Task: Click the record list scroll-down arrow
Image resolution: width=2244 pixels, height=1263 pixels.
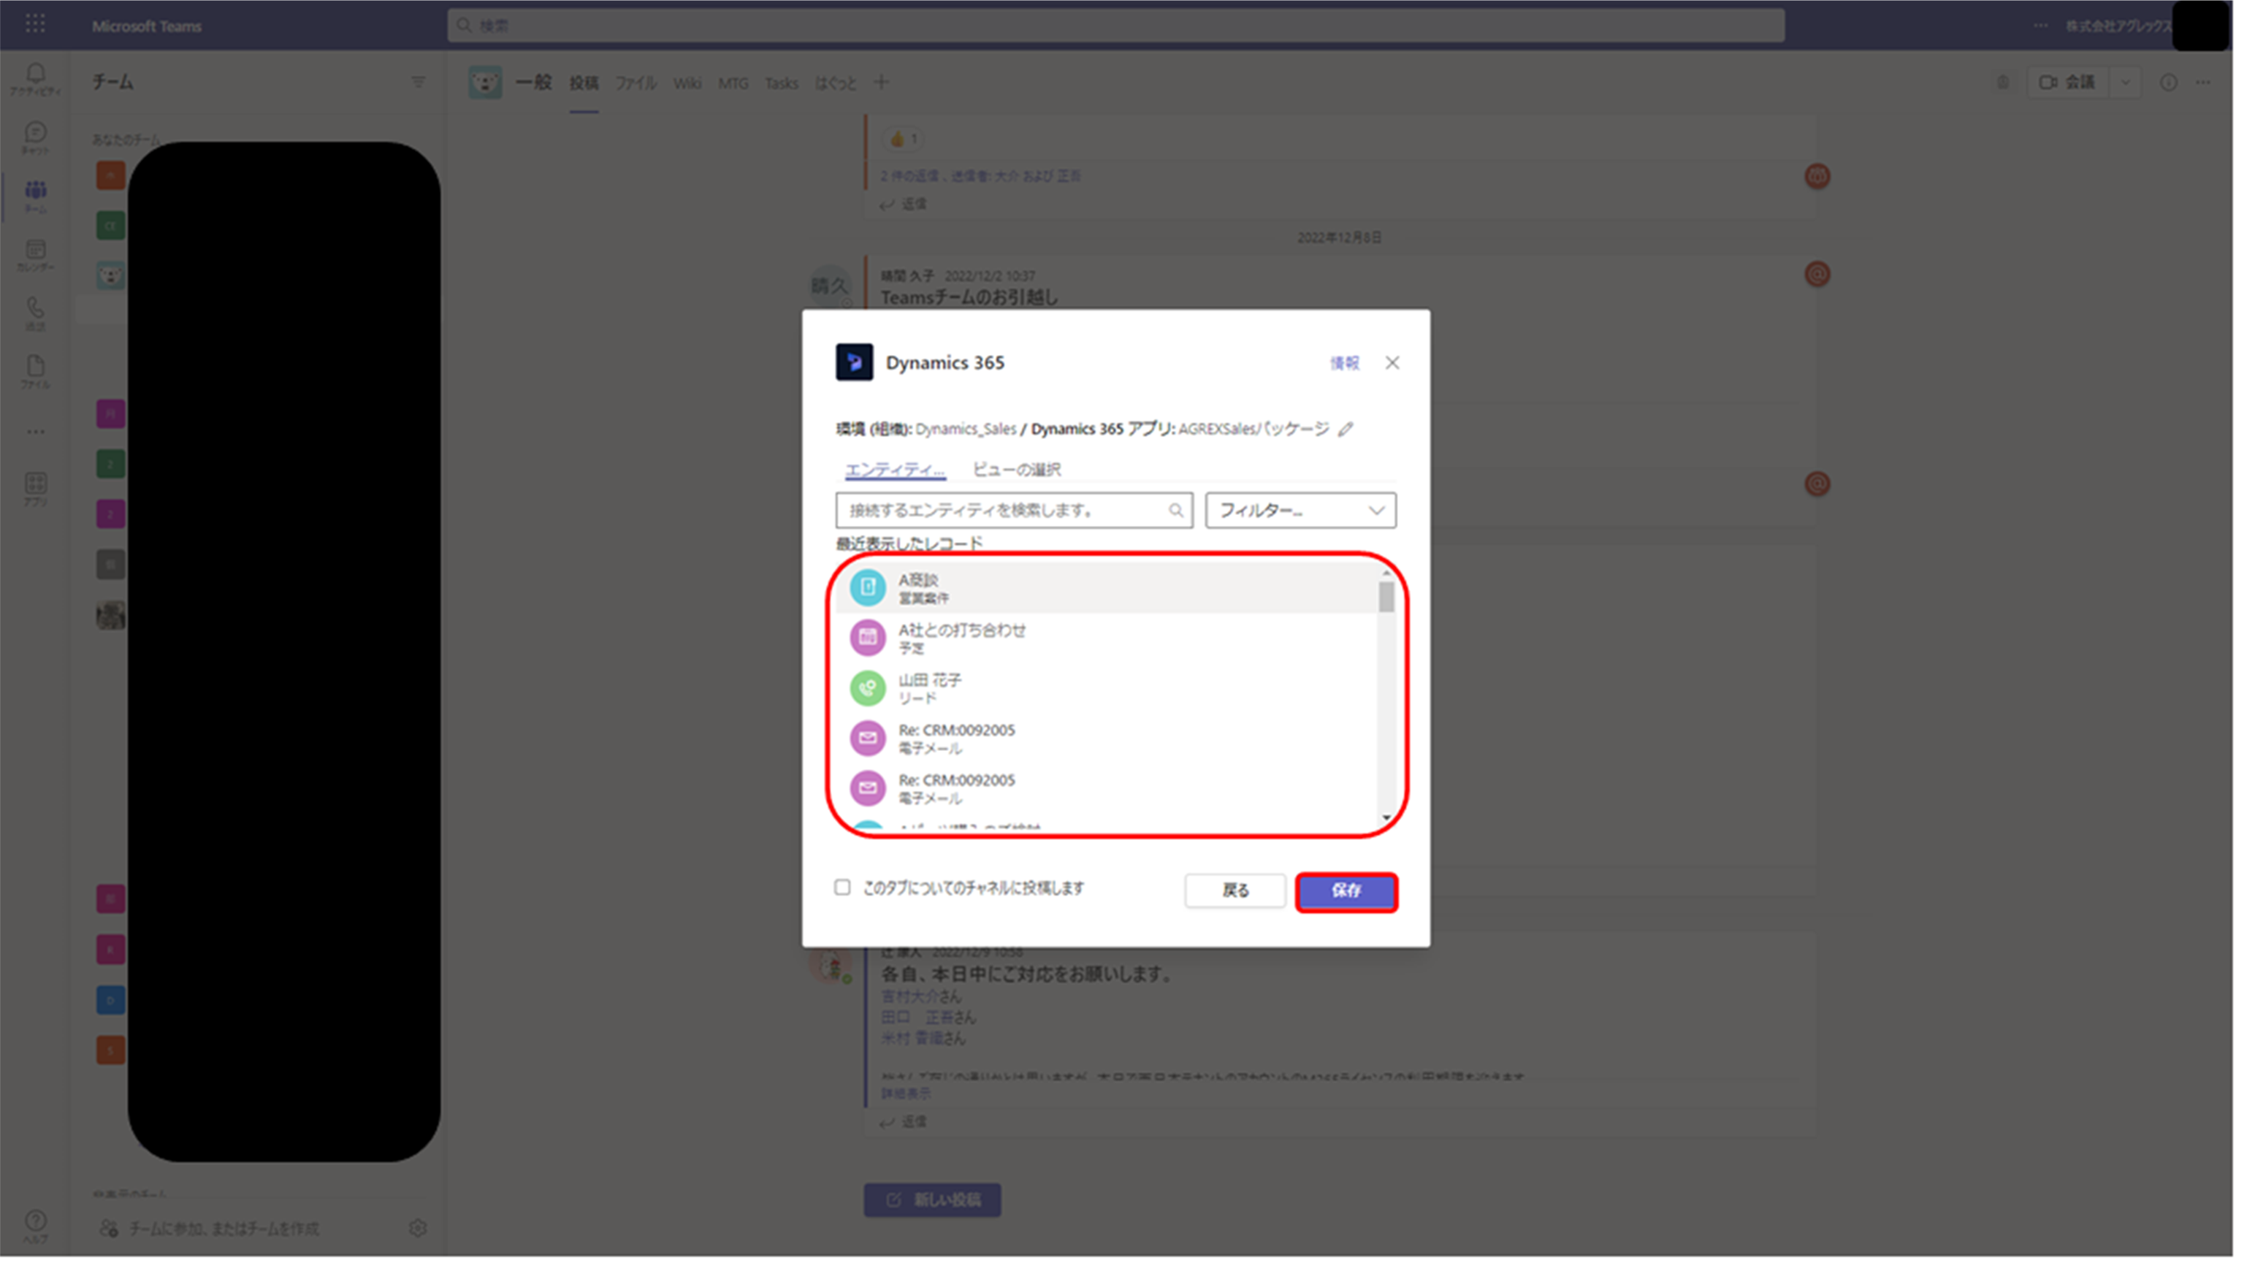Action: coord(1387,818)
